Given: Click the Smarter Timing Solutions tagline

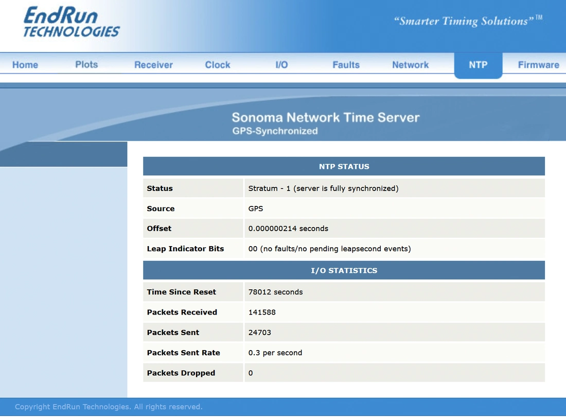Looking at the screenshot, I should 468,21.
